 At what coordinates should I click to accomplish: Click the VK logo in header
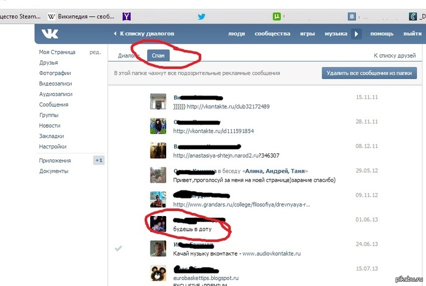[x=50, y=33]
